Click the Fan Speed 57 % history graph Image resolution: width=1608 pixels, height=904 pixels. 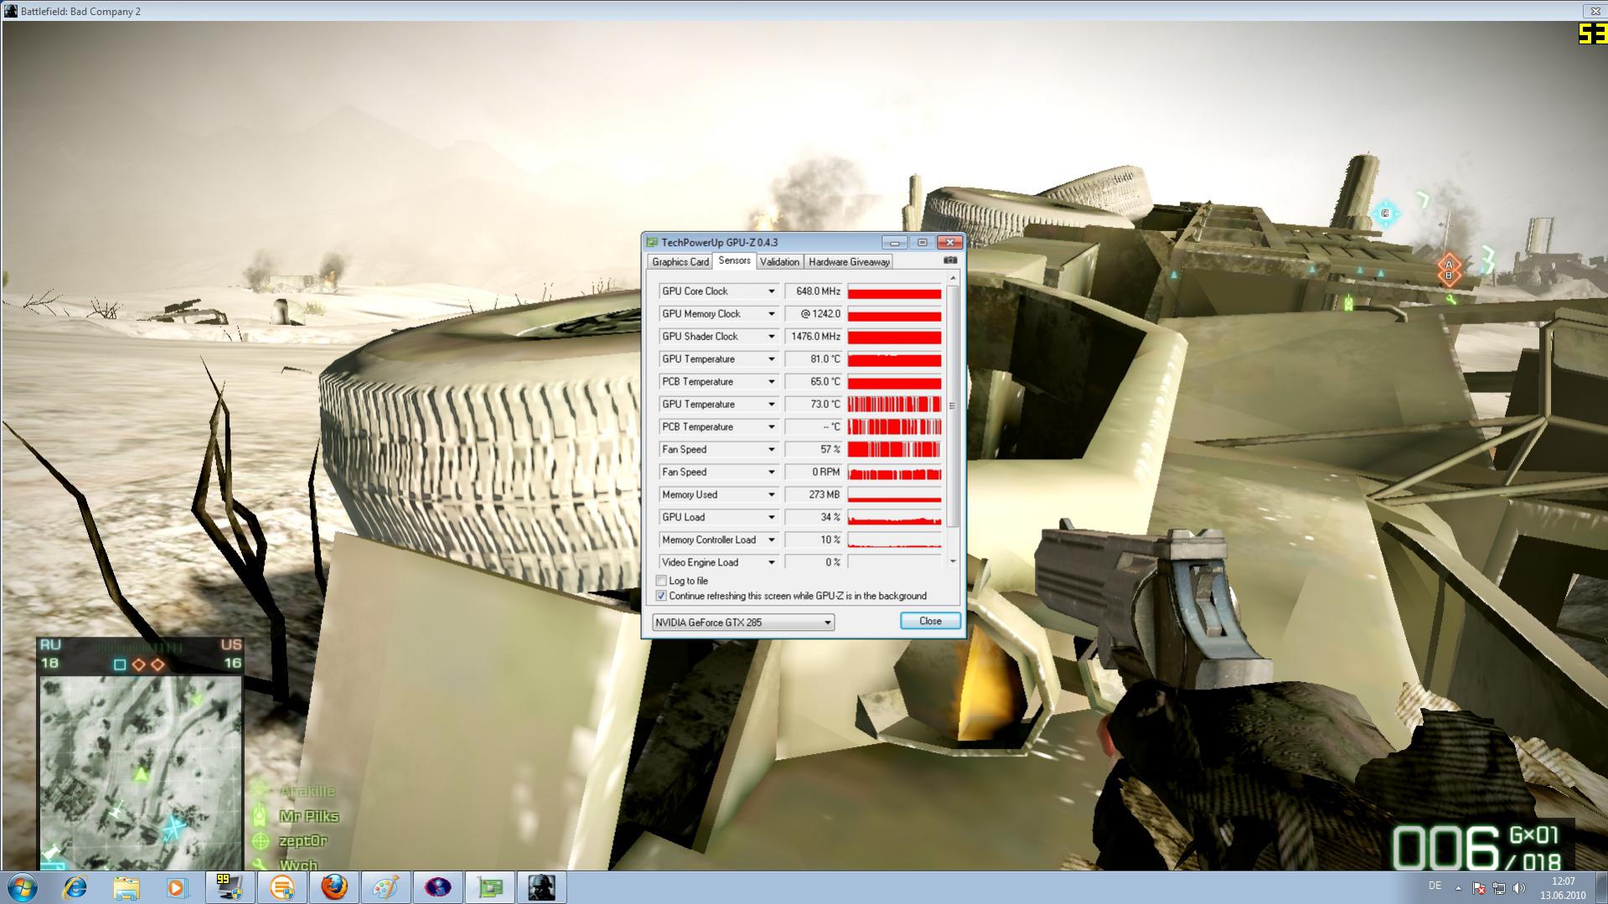pos(894,450)
